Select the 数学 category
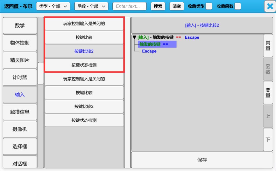This screenshot has width=276, height=171. coord(20,26)
